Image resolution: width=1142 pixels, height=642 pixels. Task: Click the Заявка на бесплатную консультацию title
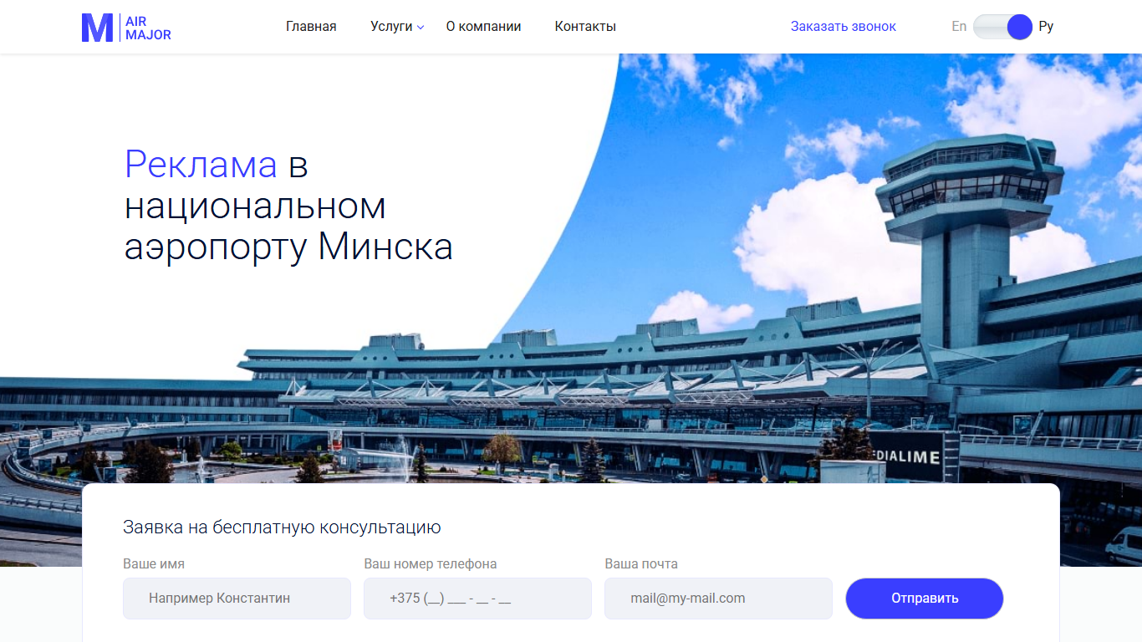(282, 527)
